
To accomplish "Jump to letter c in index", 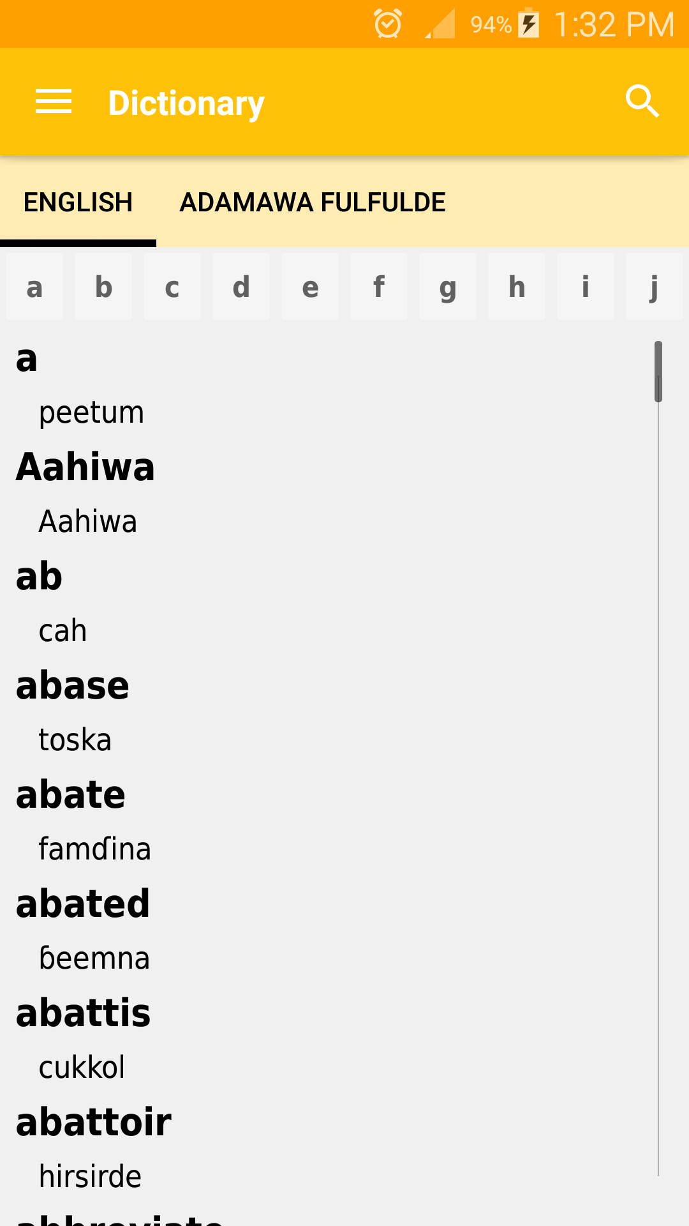I will (x=172, y=287).
